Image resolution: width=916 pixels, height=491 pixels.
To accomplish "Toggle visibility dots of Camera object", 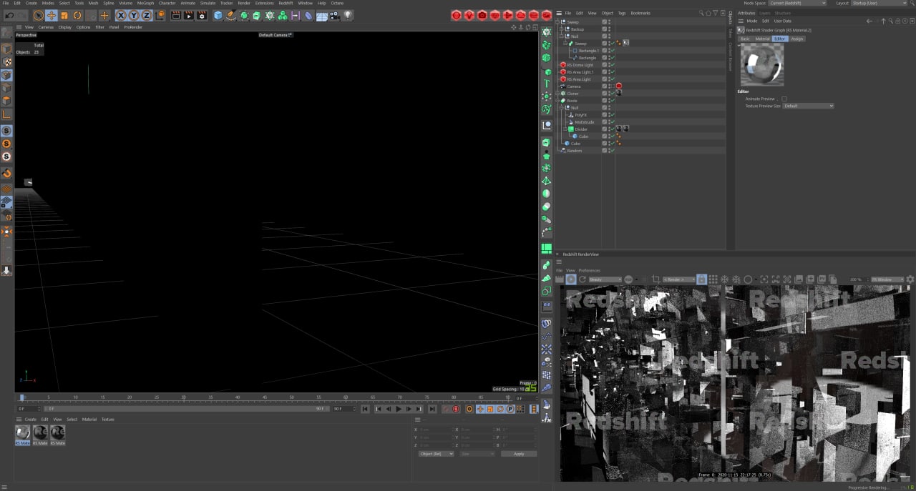I will click(x=608, y=86).
